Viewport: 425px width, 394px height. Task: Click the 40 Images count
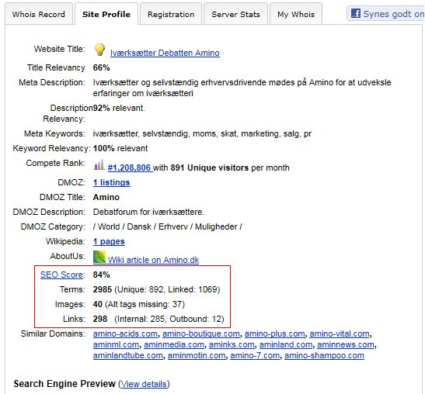[x=98, y=305]
